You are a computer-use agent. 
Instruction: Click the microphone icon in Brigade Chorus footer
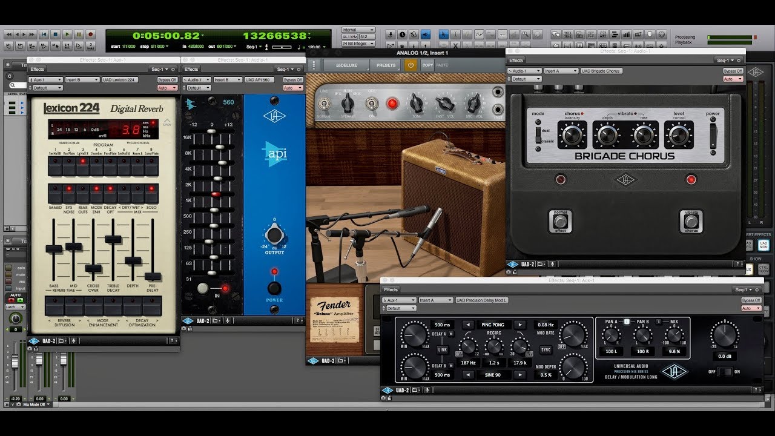point(553,264)
